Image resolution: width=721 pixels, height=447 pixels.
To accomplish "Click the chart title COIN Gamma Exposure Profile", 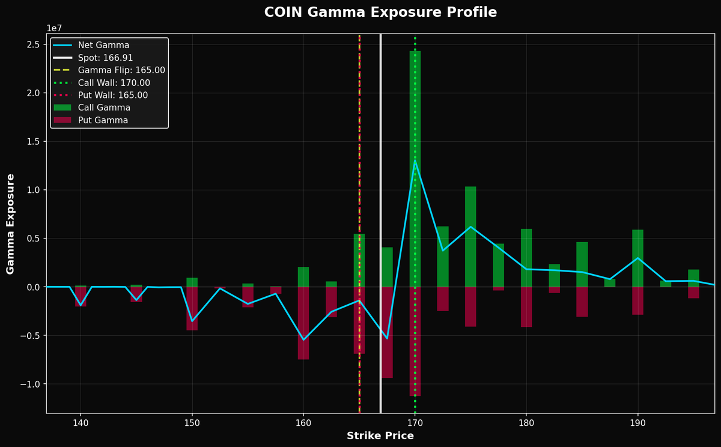I will coord(380,13).
